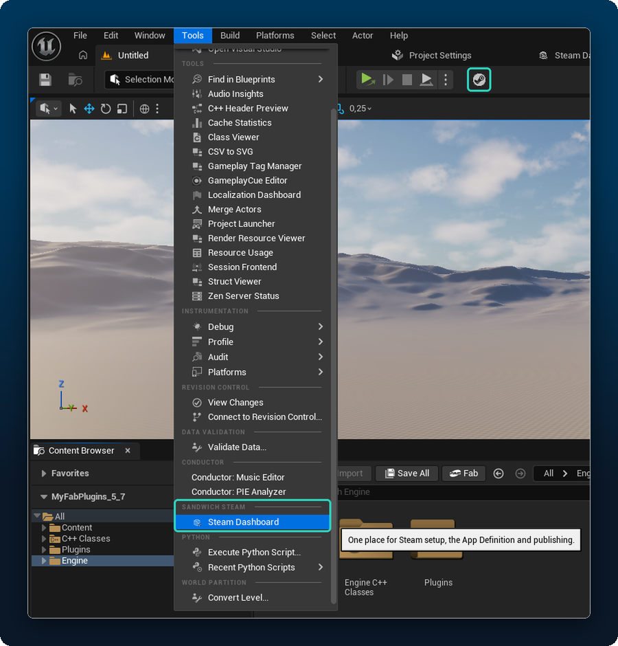Expand the Content folder tree arrow

(x=44, y=527)
